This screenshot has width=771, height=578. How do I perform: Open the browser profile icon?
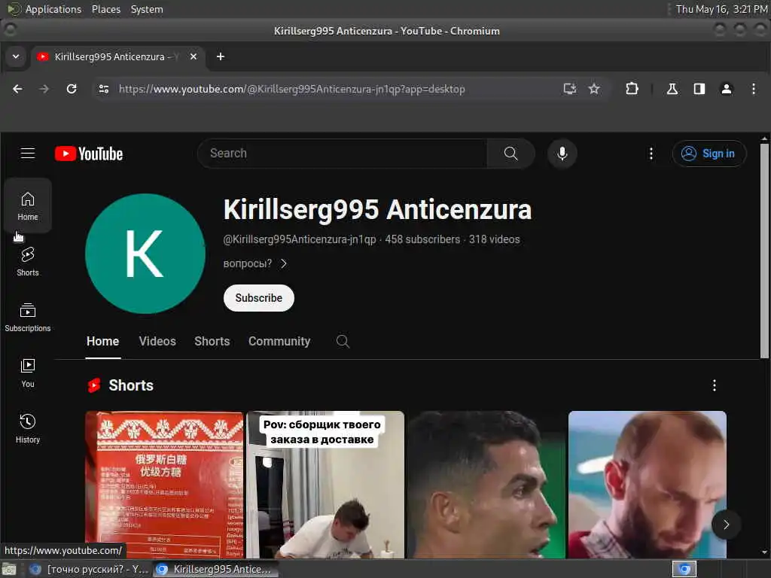[727, 89]
